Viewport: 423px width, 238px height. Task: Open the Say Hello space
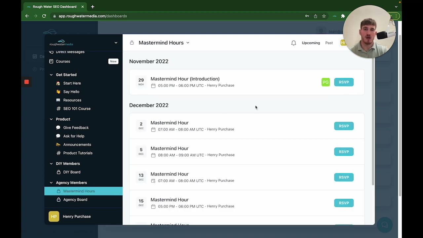tap(71, 92)
